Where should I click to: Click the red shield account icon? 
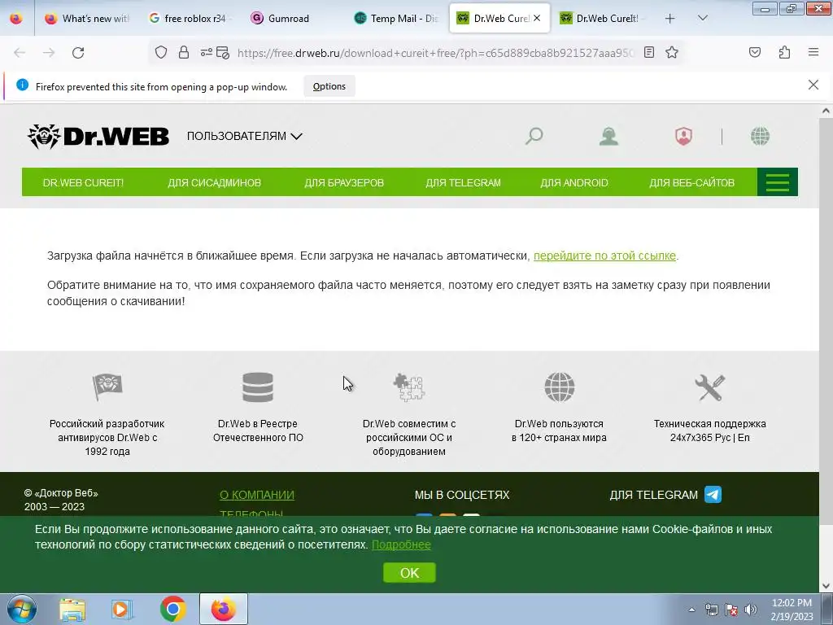(x=683, y=136)
